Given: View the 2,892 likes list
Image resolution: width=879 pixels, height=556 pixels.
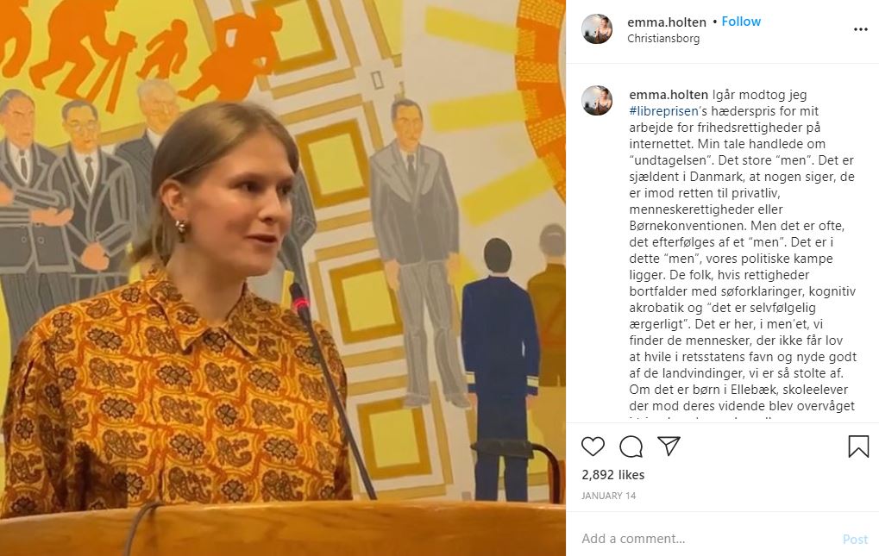Looking at the screenshot, I should (612, 475).
